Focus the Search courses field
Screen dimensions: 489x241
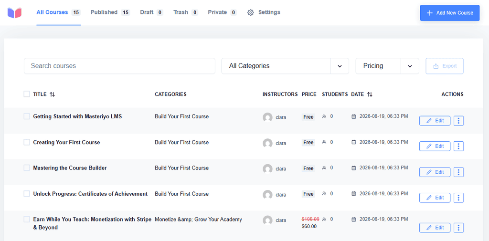[x=119, y=66]
